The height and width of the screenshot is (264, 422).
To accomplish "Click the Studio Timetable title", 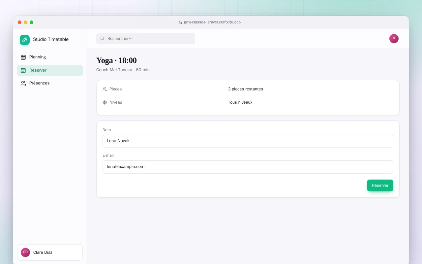I will click(51, 39).
